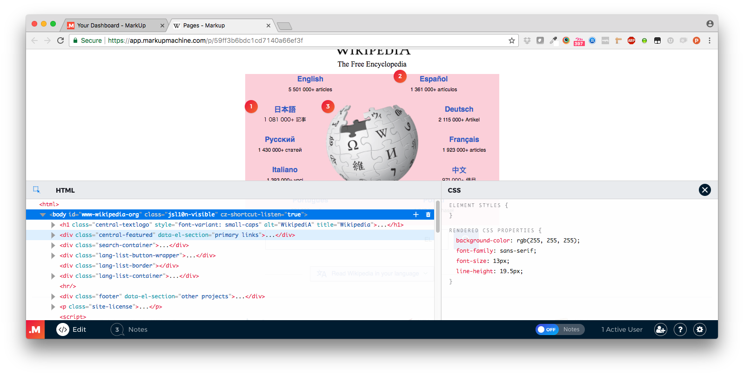Click the HTML panel scrollbar
This screenshot has width=744, height=376.
point(438,217)
